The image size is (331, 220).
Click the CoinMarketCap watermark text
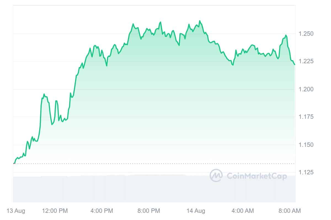click(257, 176)
